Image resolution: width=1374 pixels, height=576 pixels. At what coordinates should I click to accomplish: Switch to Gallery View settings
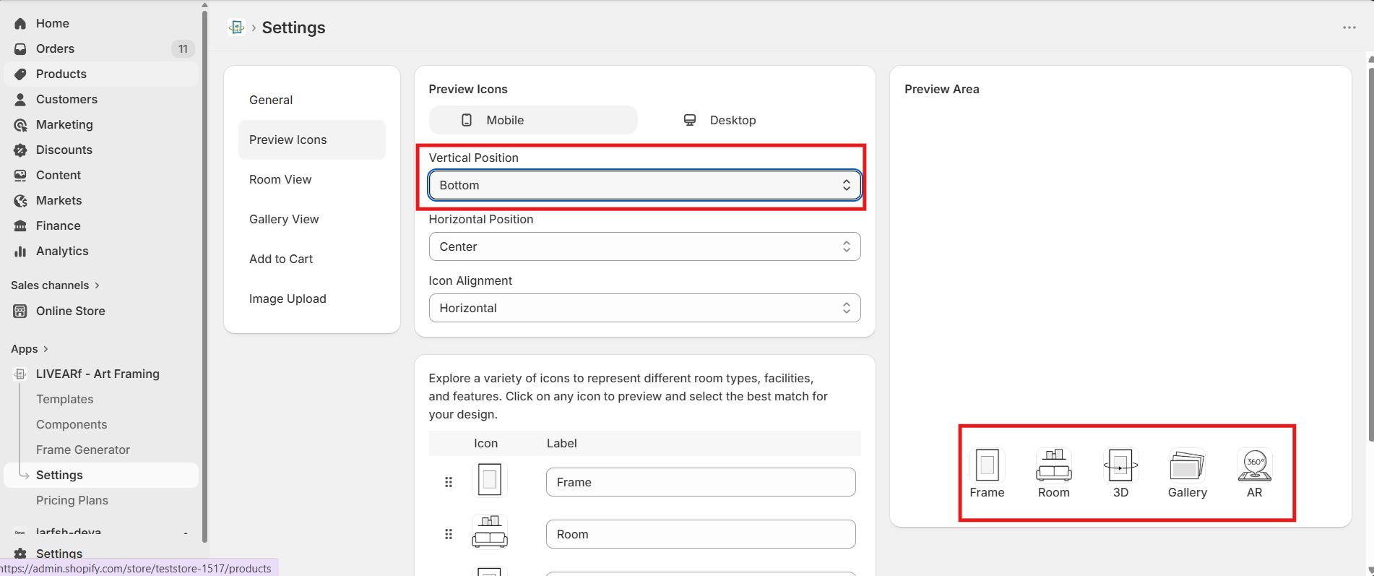312,219
